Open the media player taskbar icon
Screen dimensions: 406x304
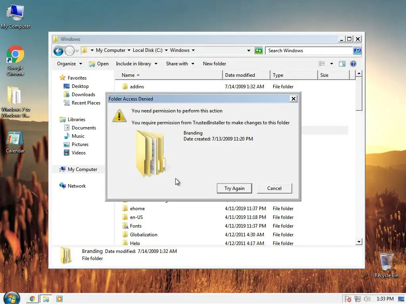click(x=59, y=299)
